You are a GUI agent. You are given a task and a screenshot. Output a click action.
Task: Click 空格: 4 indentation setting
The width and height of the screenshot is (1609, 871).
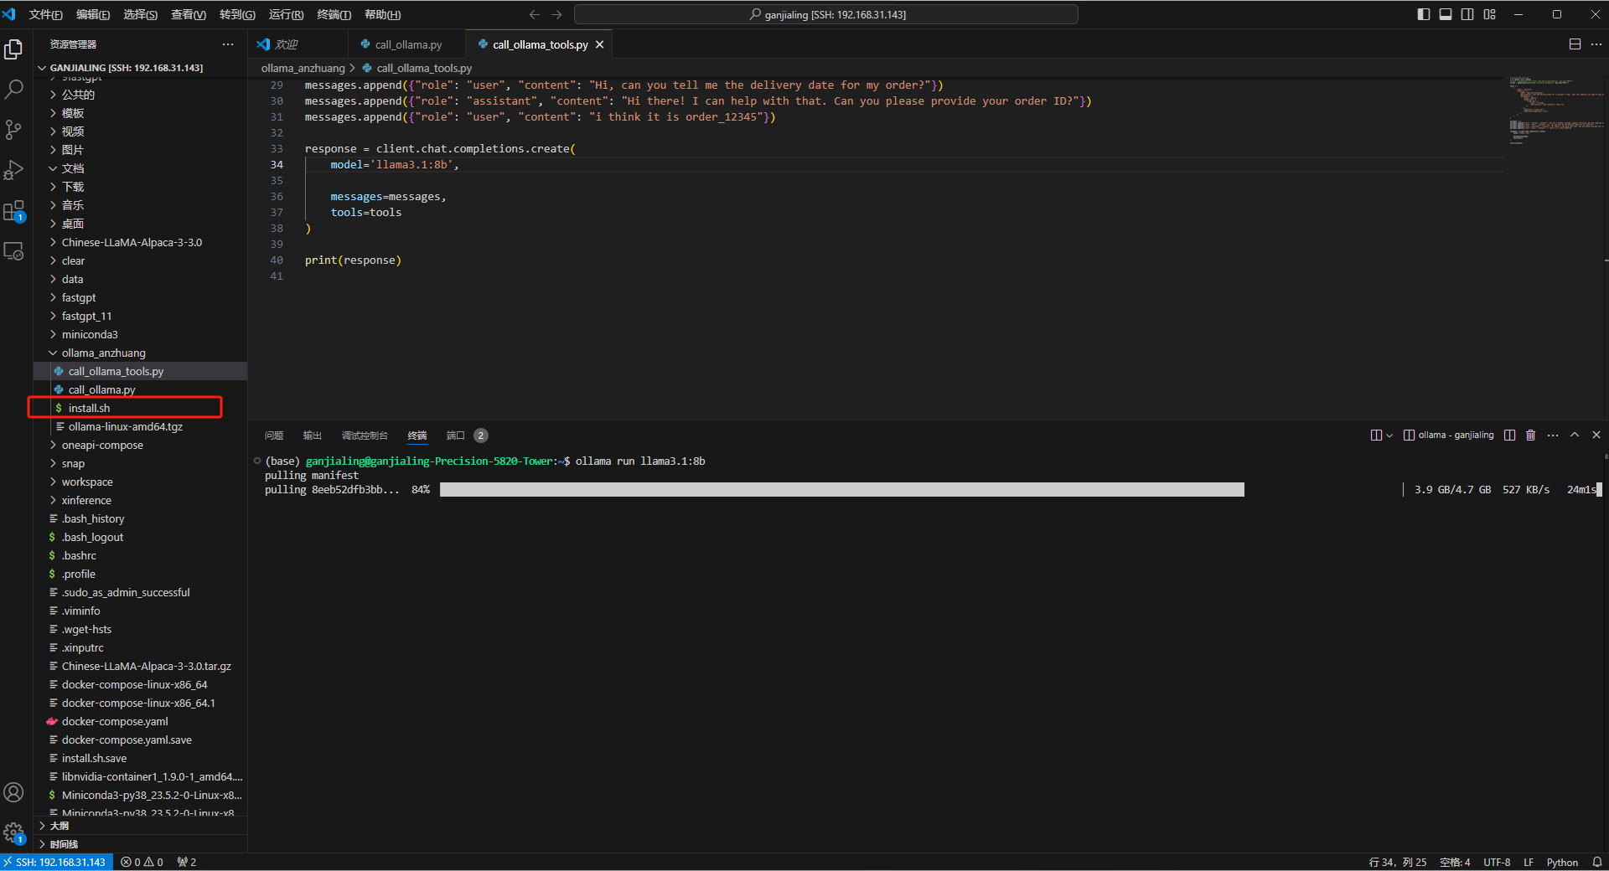point(1455,862)
